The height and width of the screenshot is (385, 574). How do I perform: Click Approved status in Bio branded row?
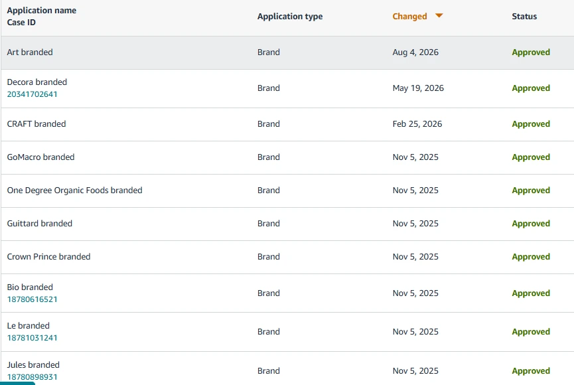point(531,293)
